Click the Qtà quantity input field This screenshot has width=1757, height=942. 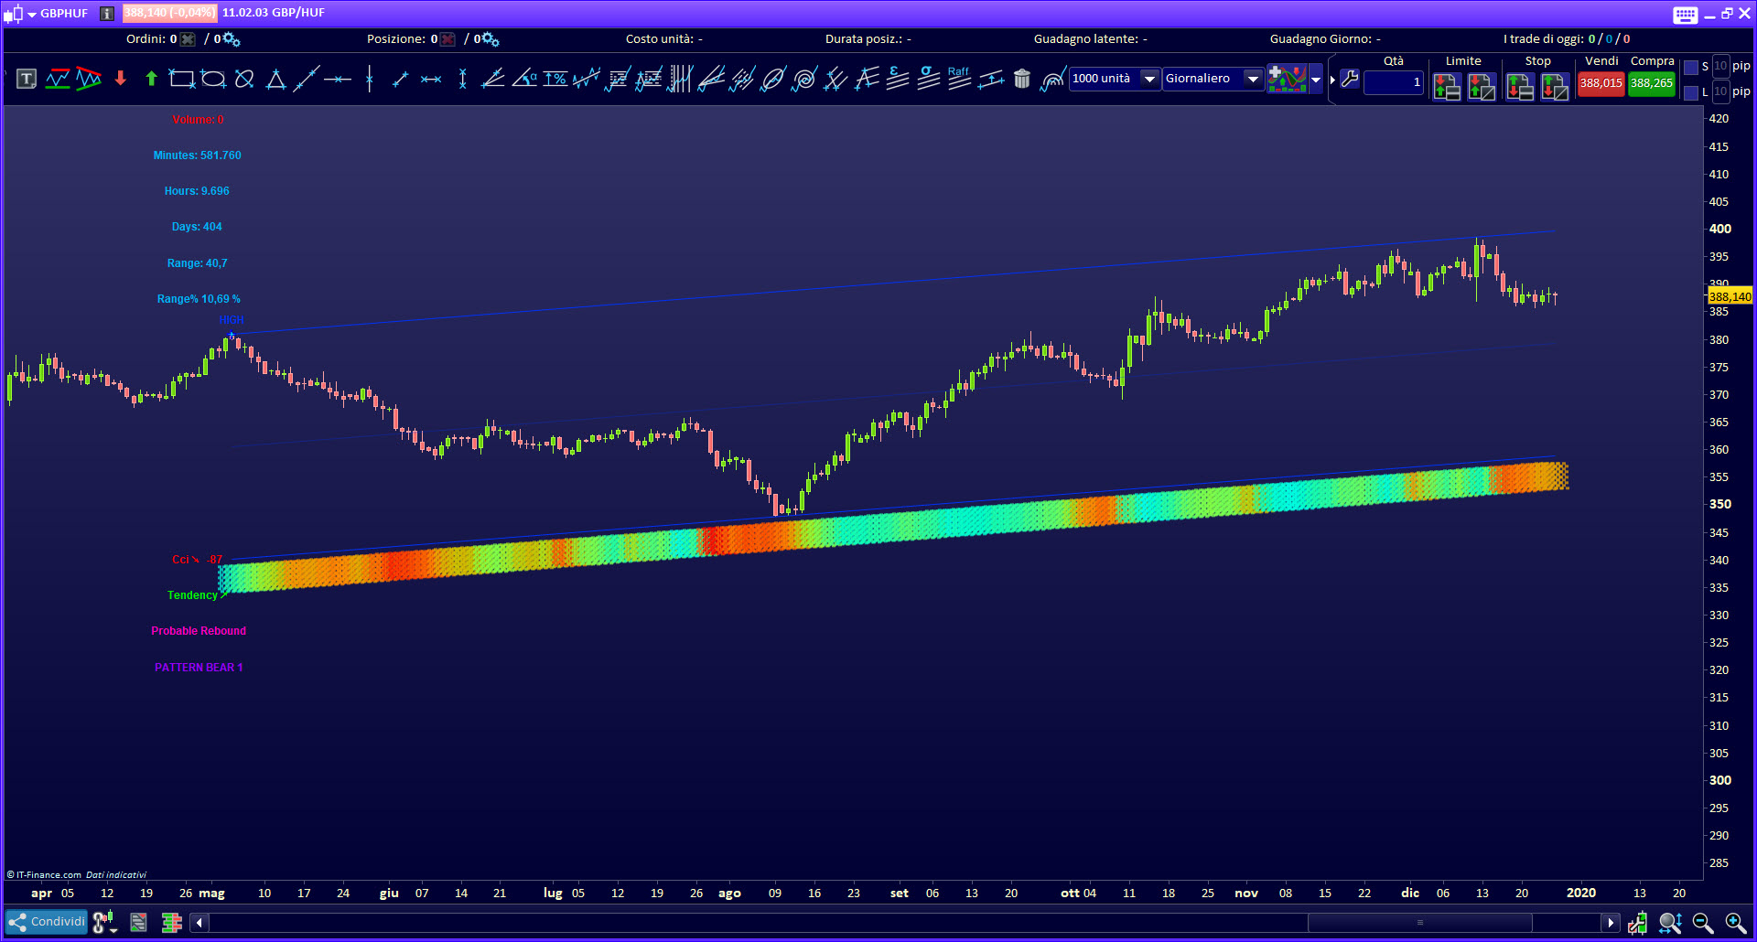1393,82
